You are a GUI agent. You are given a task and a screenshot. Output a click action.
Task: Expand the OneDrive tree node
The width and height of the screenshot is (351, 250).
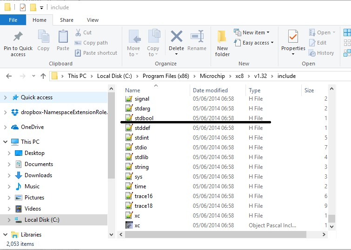(x=6, y=127)
